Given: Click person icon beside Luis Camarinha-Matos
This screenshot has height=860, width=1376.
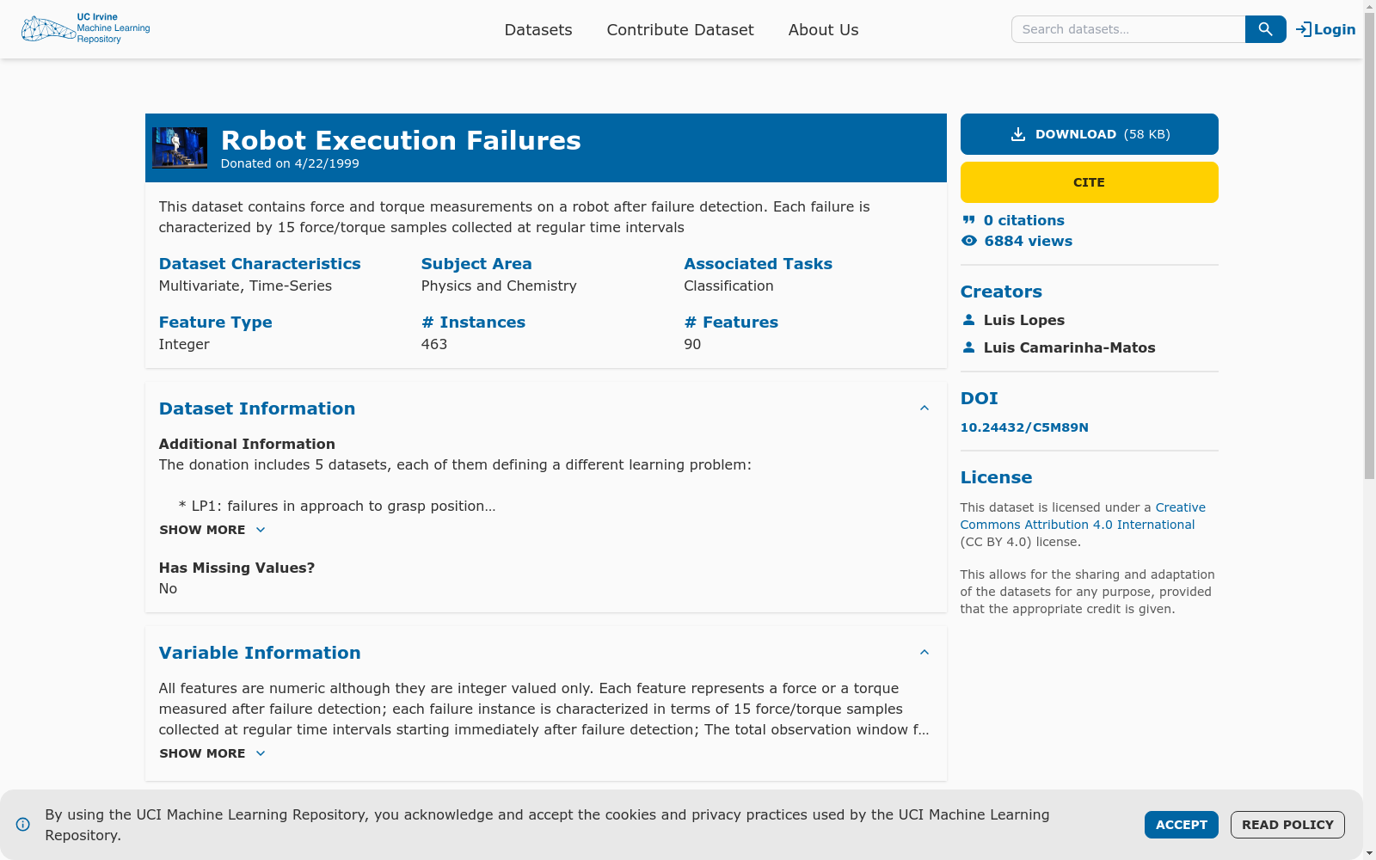Looking at the screenshot, I should click(969, 347).
